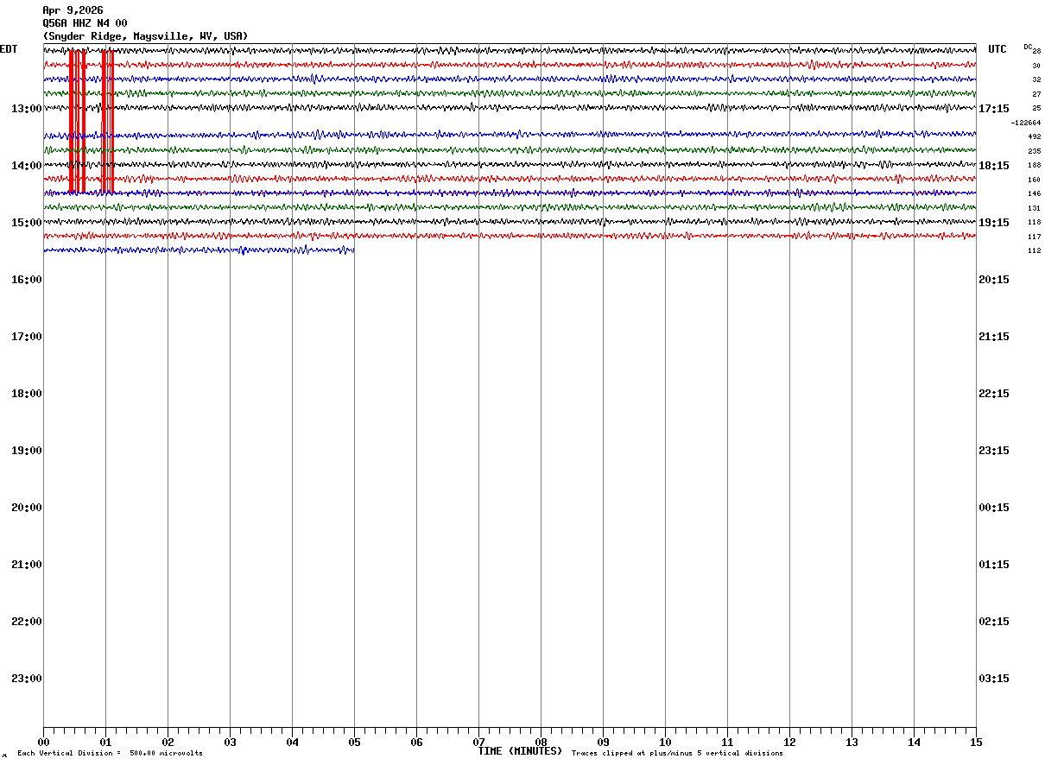Click the DC offset value "32"
The image size is (1045, 765).
click(x=1036, y=79)
